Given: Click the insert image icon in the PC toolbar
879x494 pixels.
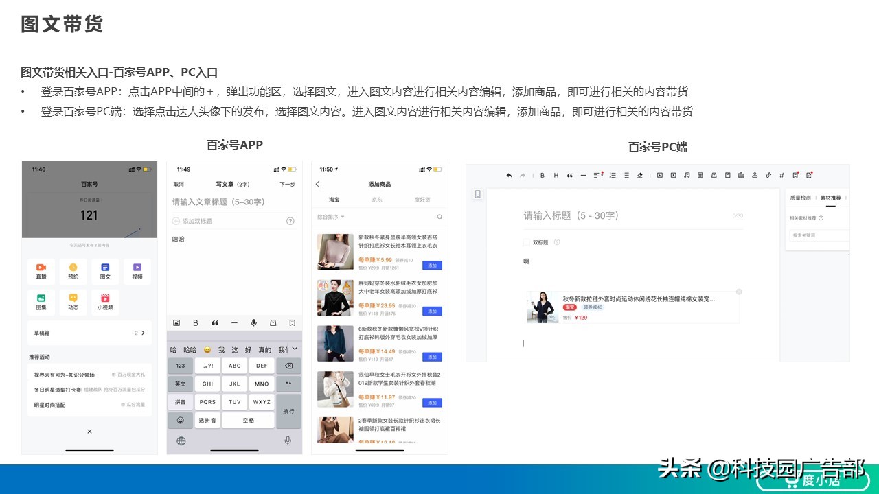Looking at the screenshot, I should pyautogui.click(x=661, y=175).
